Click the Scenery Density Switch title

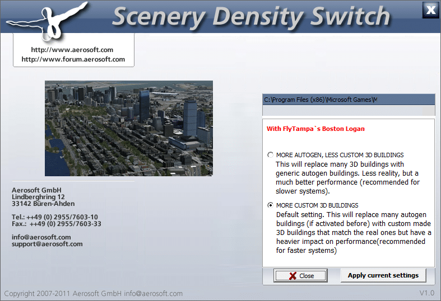(x=250, y=17)
